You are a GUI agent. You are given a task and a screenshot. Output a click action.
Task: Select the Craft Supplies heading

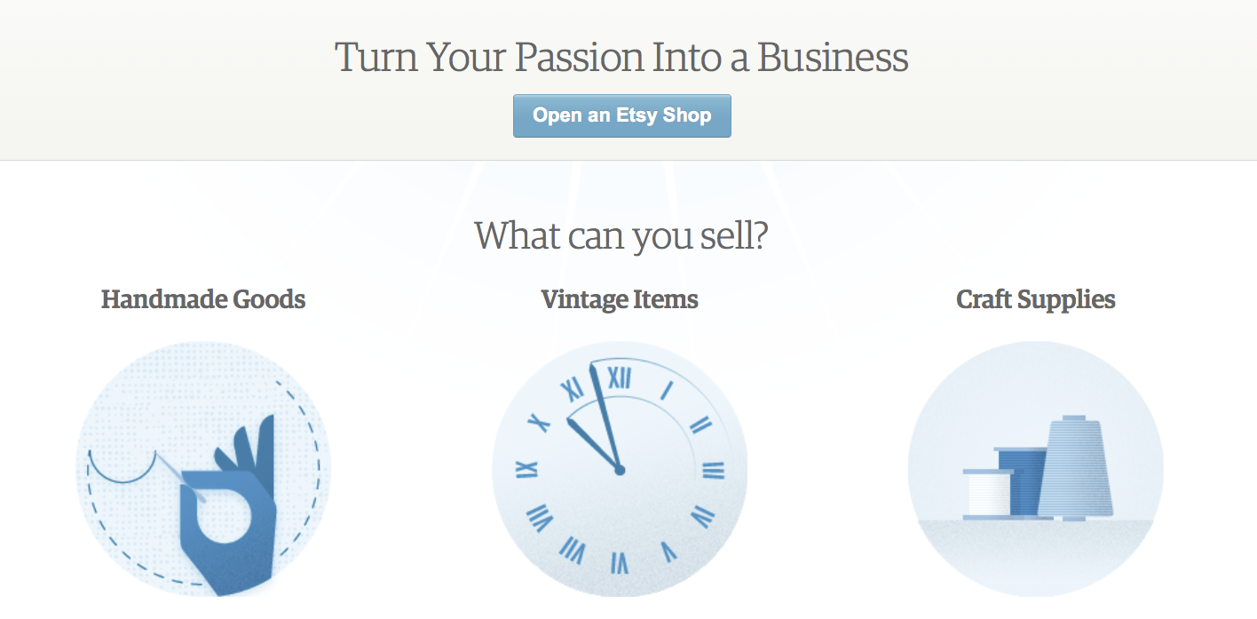point(1035,299)
